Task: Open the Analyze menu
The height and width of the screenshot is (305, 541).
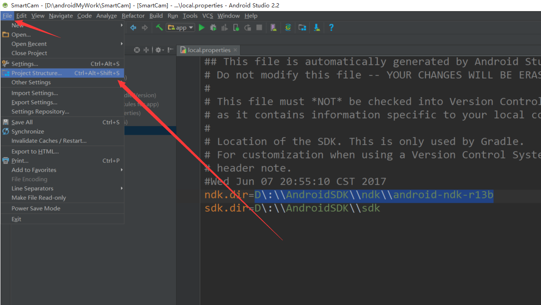Action: [x=107, y=16]
